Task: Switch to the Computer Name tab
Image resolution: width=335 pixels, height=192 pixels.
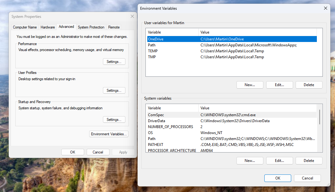Action: (25, 27)
